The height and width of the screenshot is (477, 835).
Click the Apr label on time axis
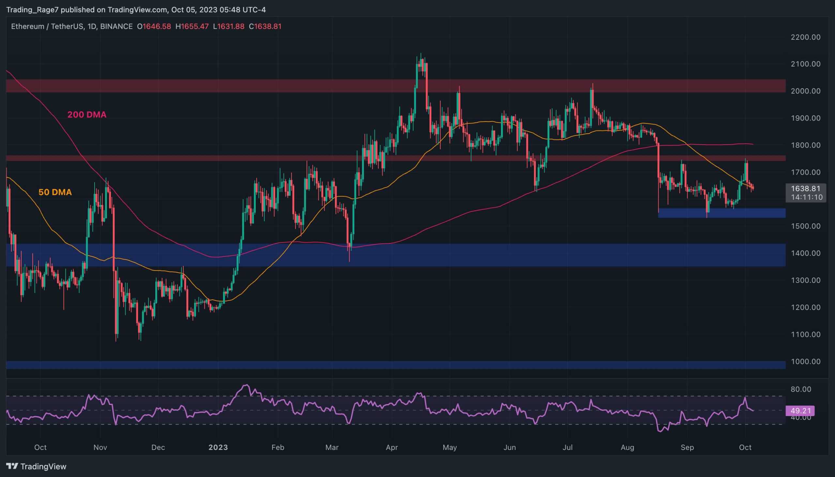392,448
